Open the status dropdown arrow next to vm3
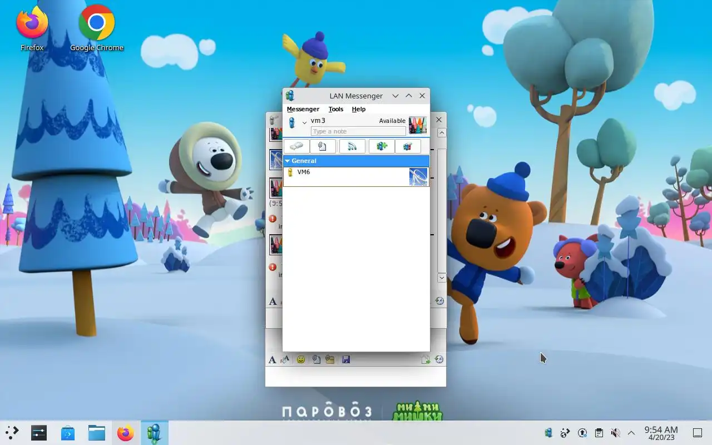Screen dimensions: 712x445 click(x=304, y=122)
